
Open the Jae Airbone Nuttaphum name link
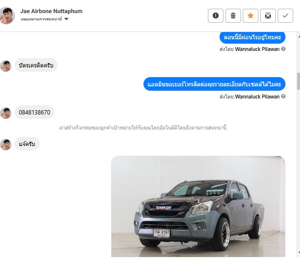coord(51,11)
